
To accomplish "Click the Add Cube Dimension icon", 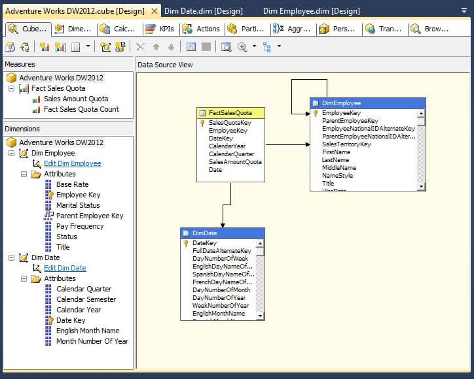I will click(x=105, y=47).
